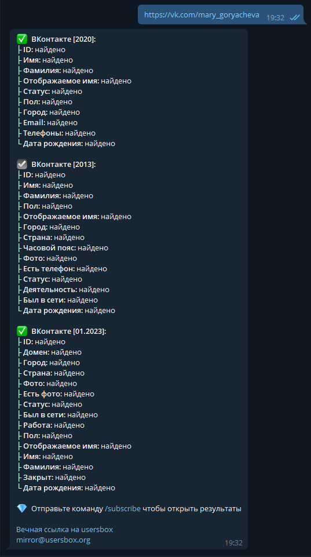Click the Домен: найдено row
Screen dimensions: 311x557
[x=49, y=352]
